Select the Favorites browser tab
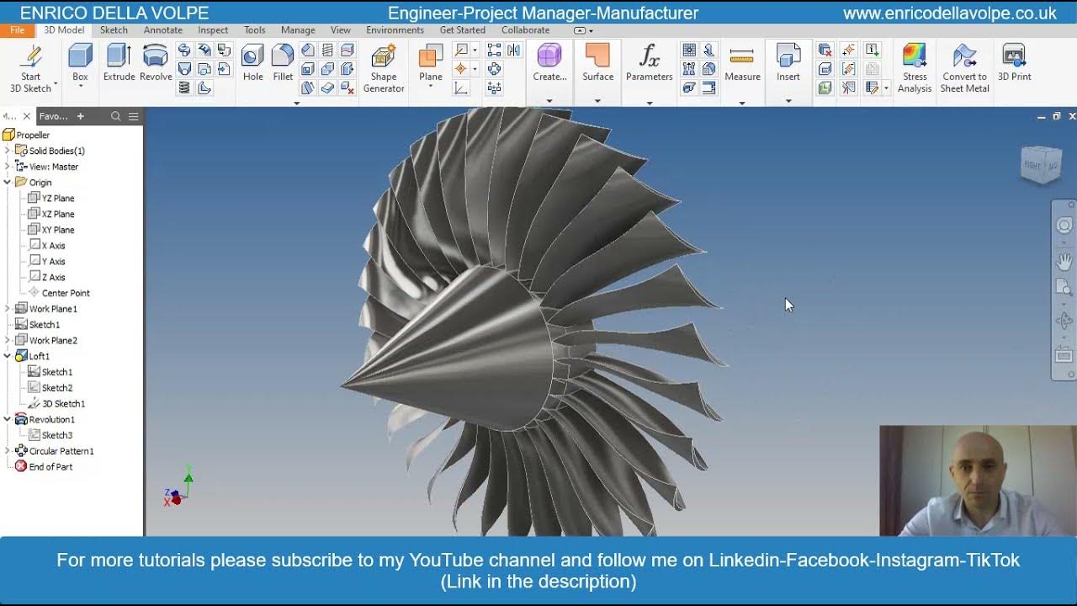This screenshot has width=1077, height=606. pos(54,116)
